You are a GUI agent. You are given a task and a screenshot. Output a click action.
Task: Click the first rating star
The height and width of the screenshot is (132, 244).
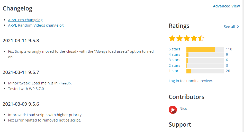point(172,38)
